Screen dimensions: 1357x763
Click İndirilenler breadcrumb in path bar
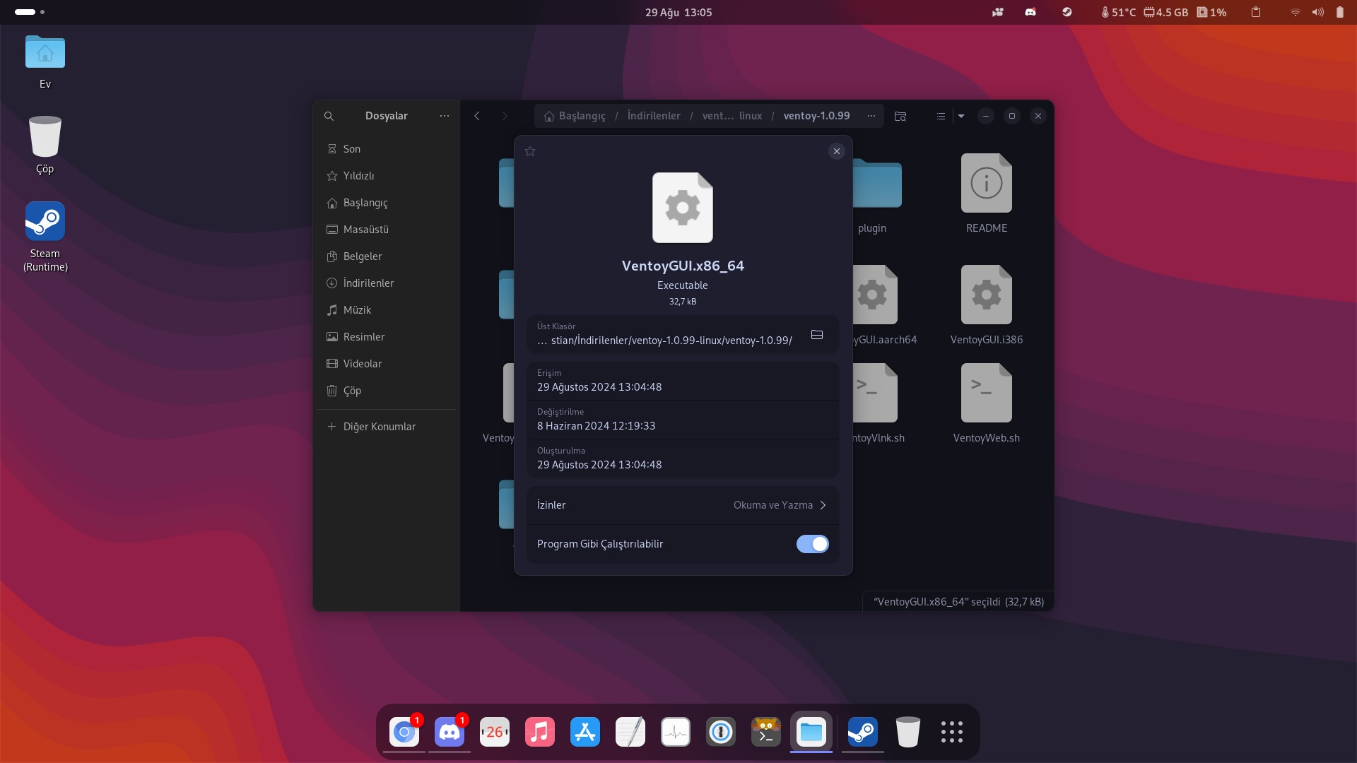tap(654, 116)
